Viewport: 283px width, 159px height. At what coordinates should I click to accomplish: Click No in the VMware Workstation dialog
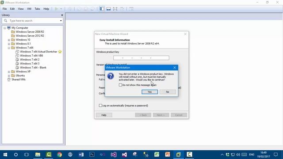point(168,92)
